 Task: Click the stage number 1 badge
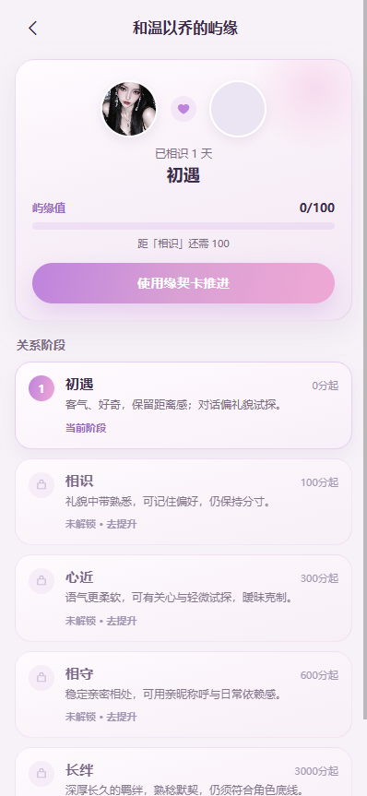[x=41, y=388]
